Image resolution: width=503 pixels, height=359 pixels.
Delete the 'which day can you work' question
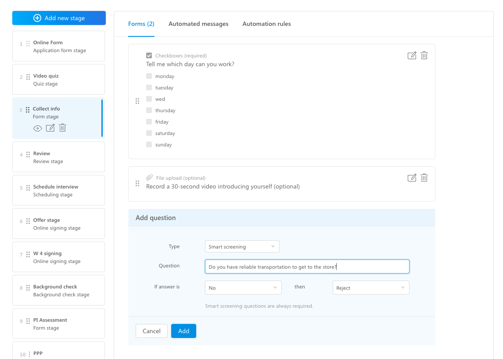pos(424,55)
